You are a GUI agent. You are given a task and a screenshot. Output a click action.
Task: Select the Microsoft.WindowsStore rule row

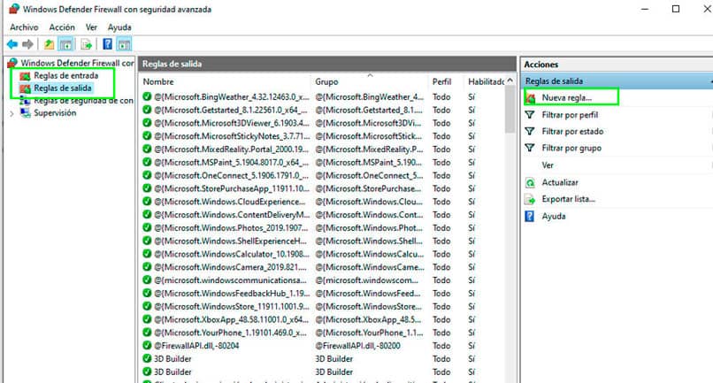click(323, 307)
